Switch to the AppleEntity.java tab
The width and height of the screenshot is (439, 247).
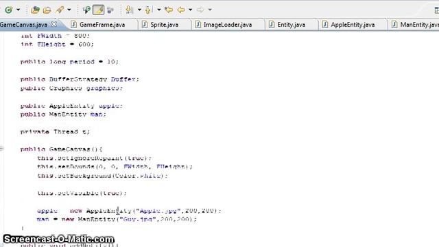coord(353,25)
